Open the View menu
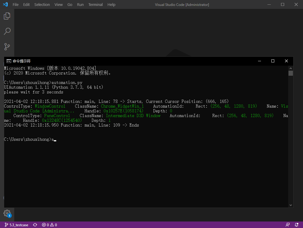This screenshot has height=228, width=303. click(58, 4)
